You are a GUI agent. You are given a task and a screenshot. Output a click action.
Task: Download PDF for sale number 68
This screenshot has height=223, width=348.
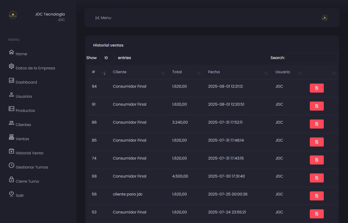click(317, 178)
